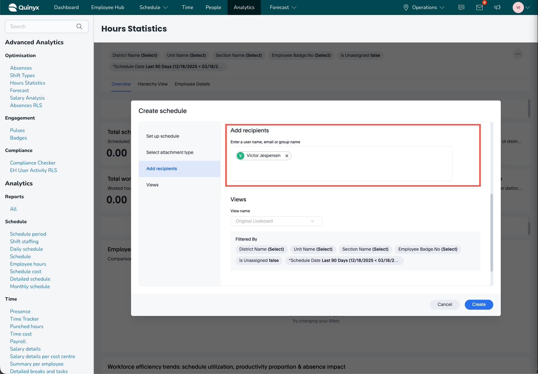Click the Employee Badge.No filter chip in dialog
Viewport: 538px width, 374px height.
coord(428,249)
